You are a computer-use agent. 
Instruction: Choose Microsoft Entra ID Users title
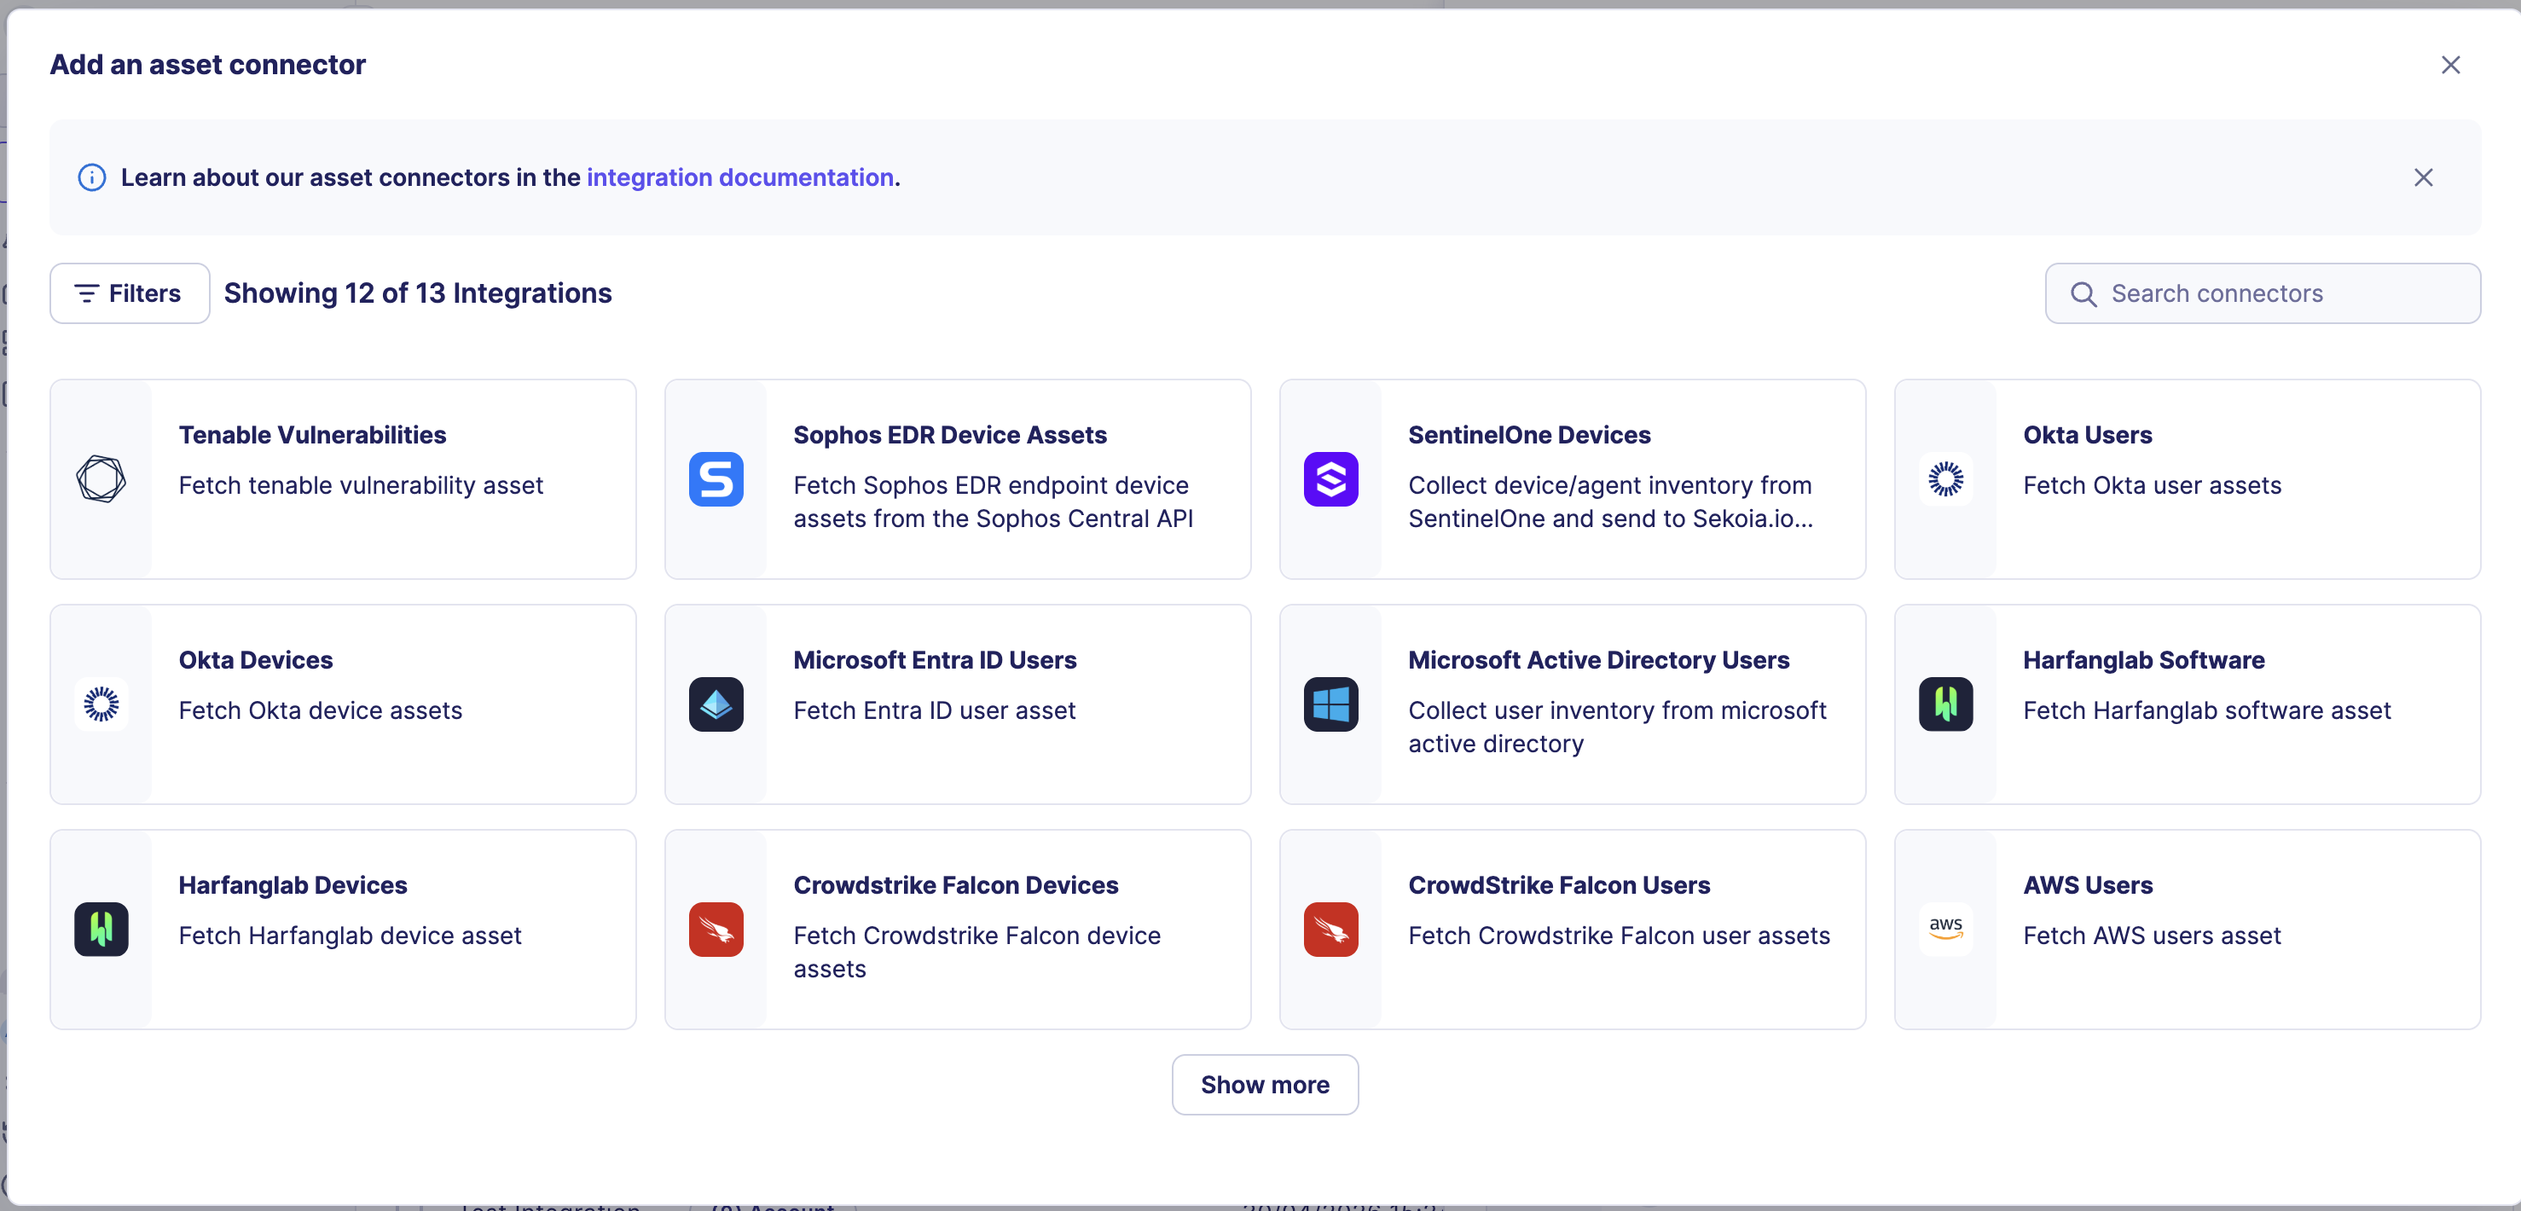(x=935, y=660)
